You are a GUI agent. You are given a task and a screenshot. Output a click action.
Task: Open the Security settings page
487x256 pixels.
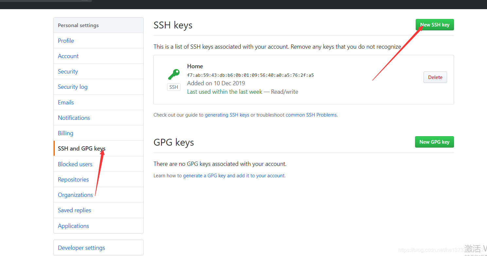tap(68, 71)
